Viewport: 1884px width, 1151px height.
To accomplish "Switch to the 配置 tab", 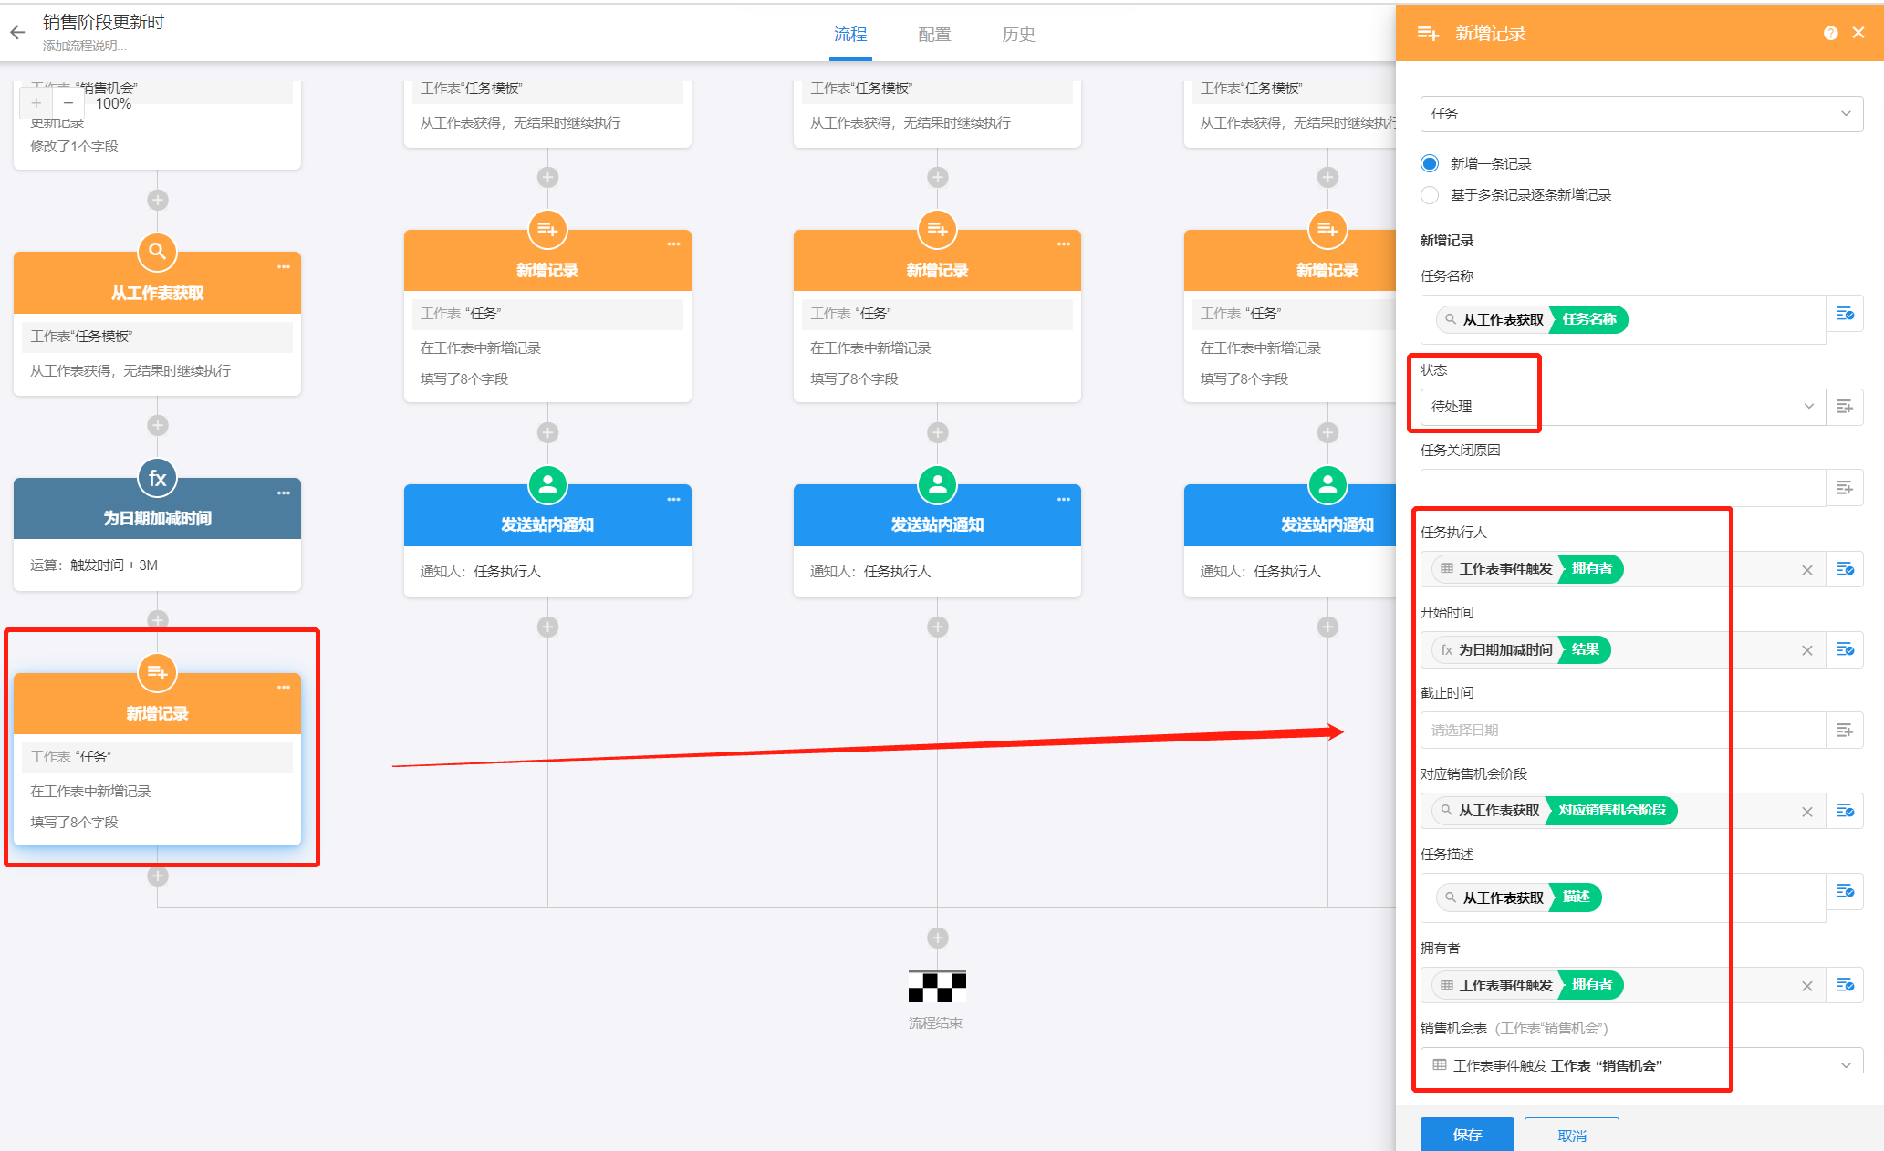I will (x=934, y=35).
